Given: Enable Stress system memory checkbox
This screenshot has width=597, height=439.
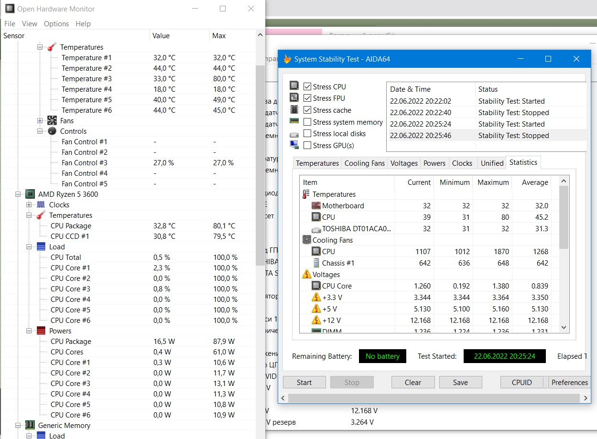Looking at the screenshot, I should 307,122.
